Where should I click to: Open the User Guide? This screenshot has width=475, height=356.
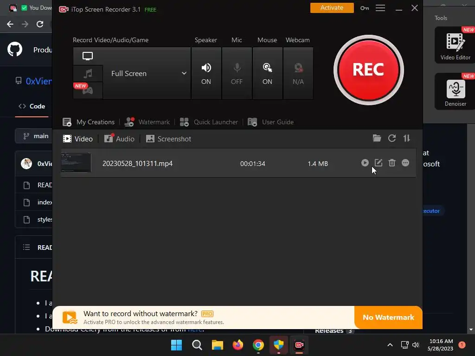point(270,122)
